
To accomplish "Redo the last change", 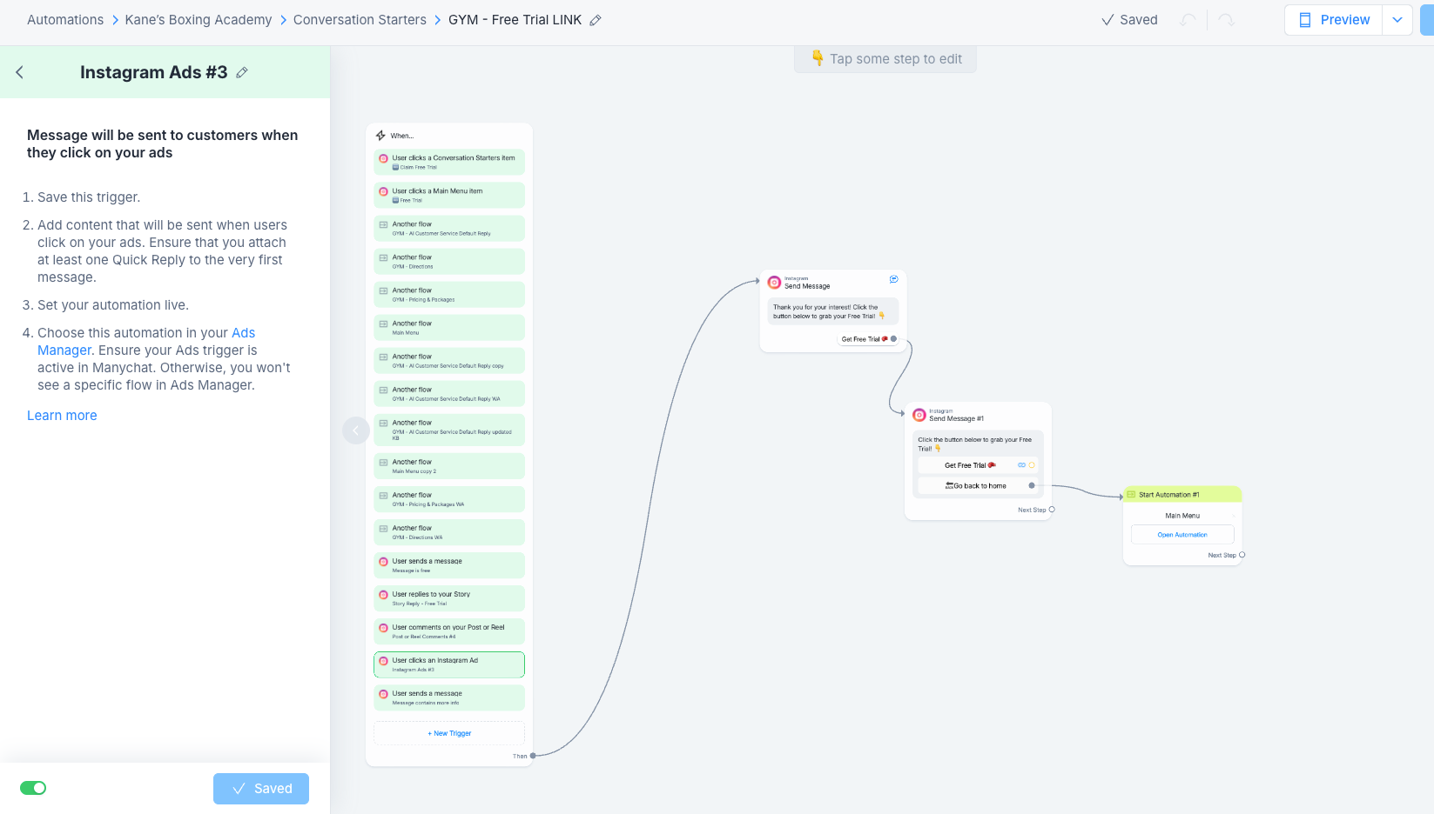I will point(1227,20).
